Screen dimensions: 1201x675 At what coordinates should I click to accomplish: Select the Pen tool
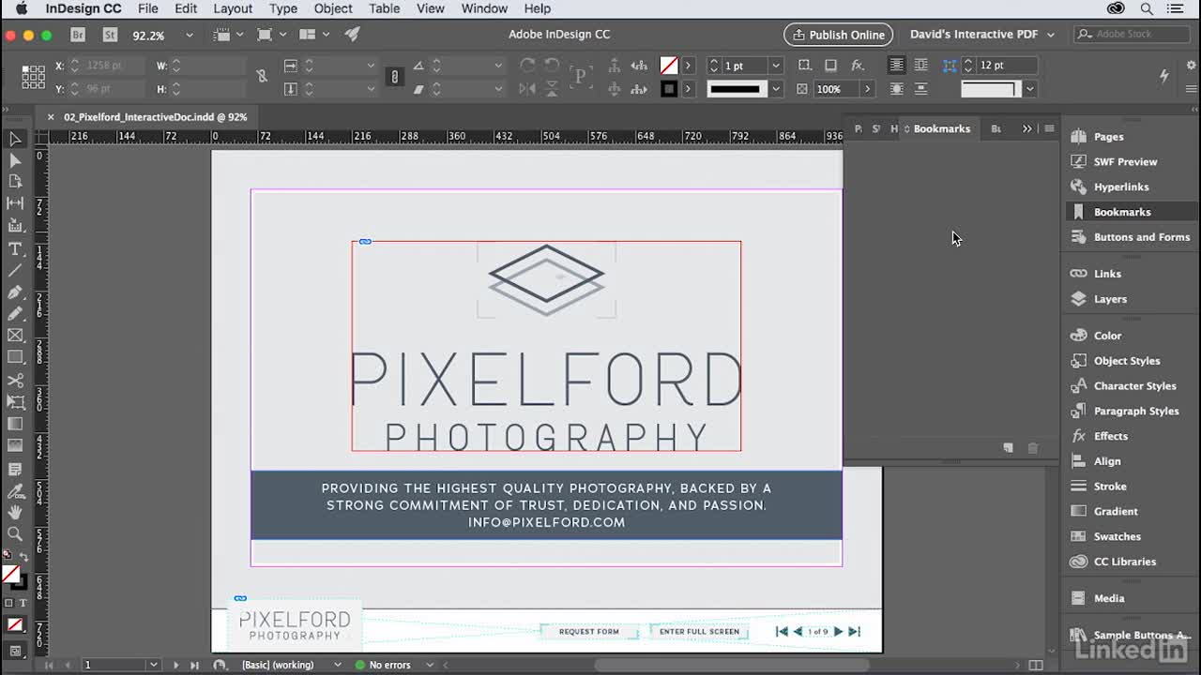tap(15, 292)
